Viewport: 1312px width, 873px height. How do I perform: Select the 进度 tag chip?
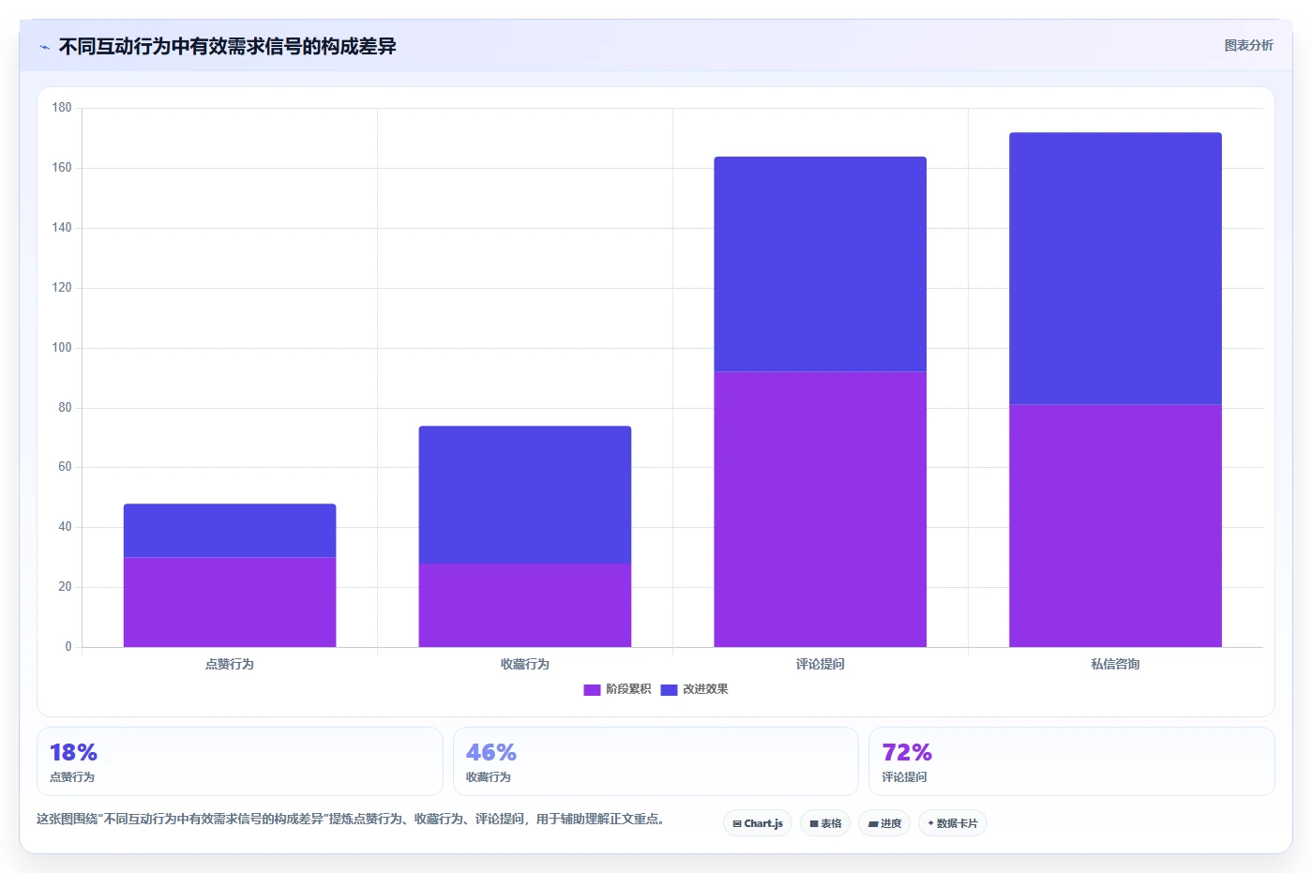click(x=884, y=823)
